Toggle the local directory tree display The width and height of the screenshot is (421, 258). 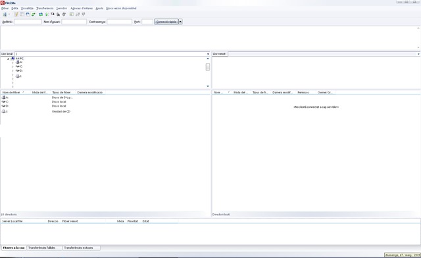click(22, 14)
